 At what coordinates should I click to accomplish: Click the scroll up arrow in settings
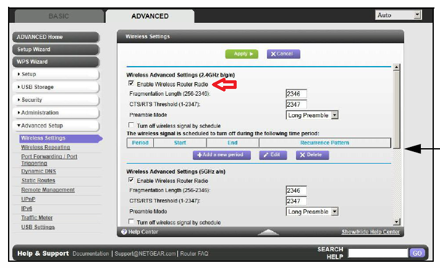pyautogui.click(x=396, y=67)
